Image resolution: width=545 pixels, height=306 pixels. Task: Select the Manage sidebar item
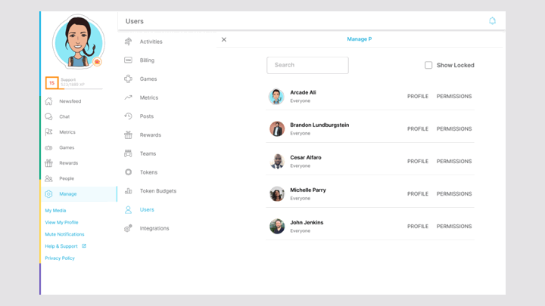(79, 194)
